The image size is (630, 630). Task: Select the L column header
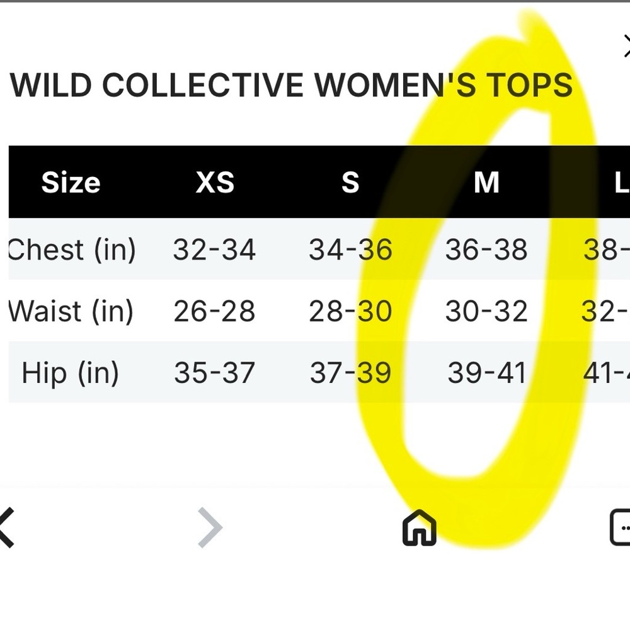coord(622,183)
